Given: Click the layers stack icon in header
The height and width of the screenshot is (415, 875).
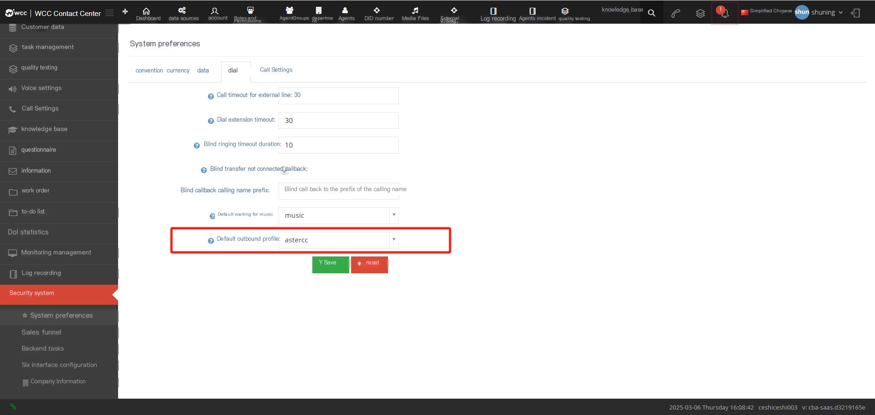Looking at the screenshot, I should (700, 14).
